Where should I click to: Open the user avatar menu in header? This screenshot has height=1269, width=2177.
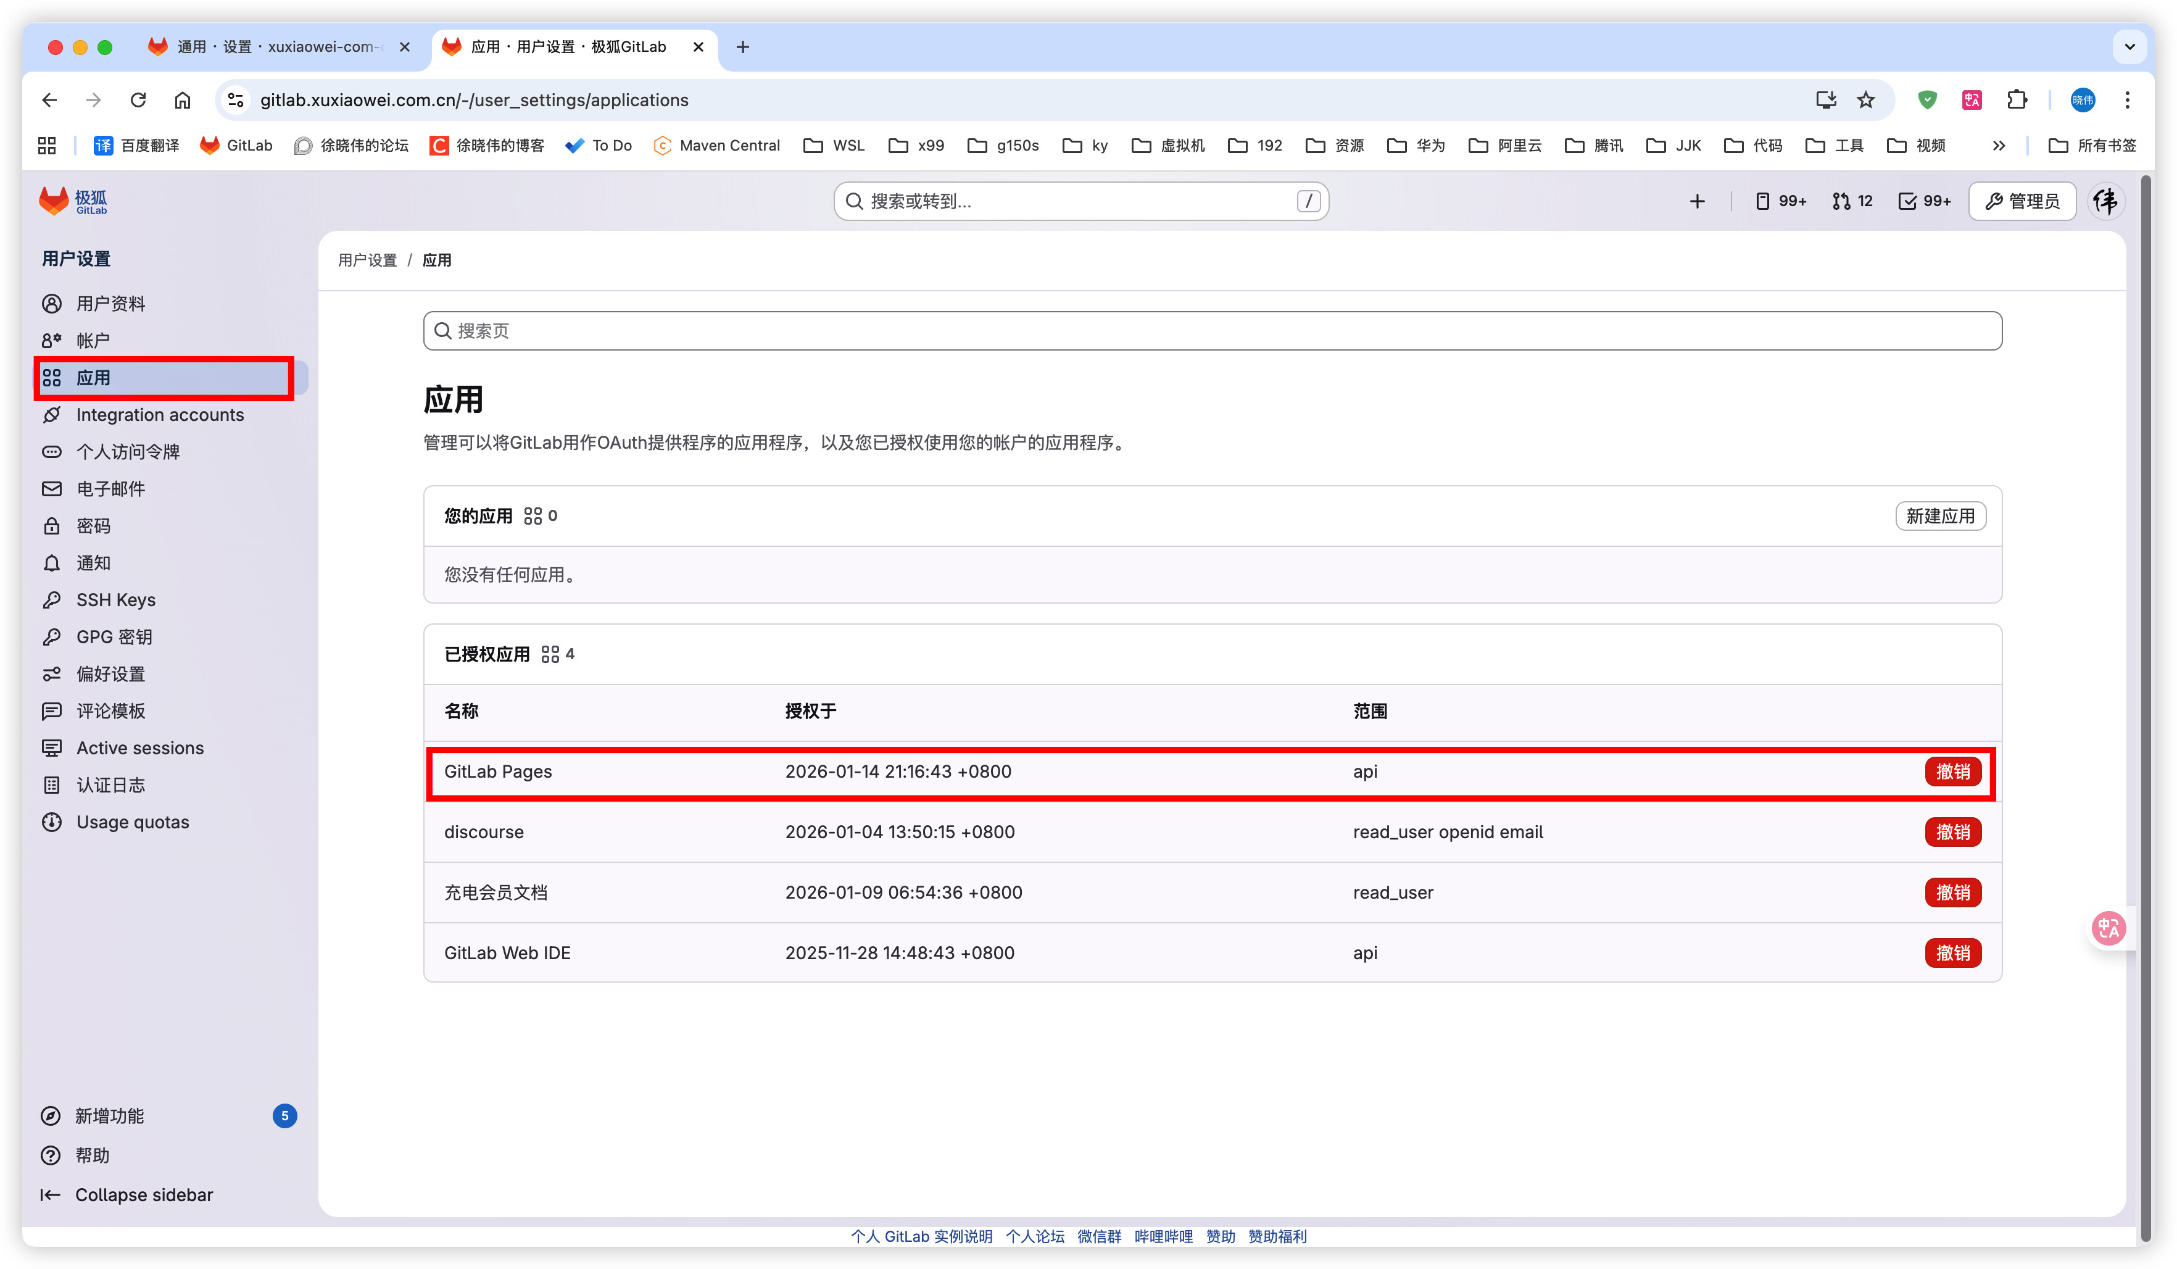(2105, 201)
